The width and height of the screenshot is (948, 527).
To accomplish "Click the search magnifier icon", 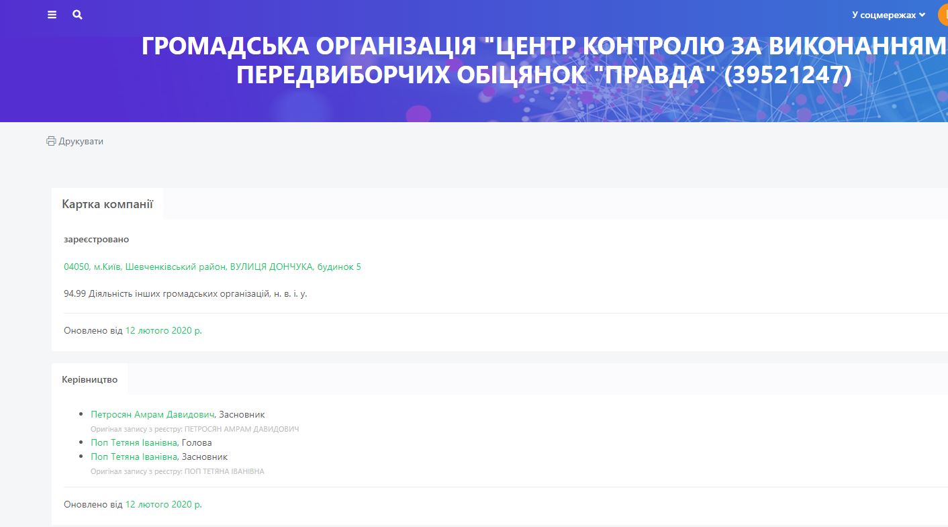I will (77, 15).
